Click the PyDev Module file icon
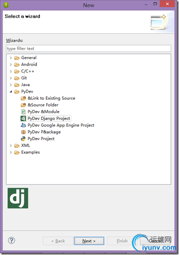This screenshot has width=179, height=255. pos(23,112)
